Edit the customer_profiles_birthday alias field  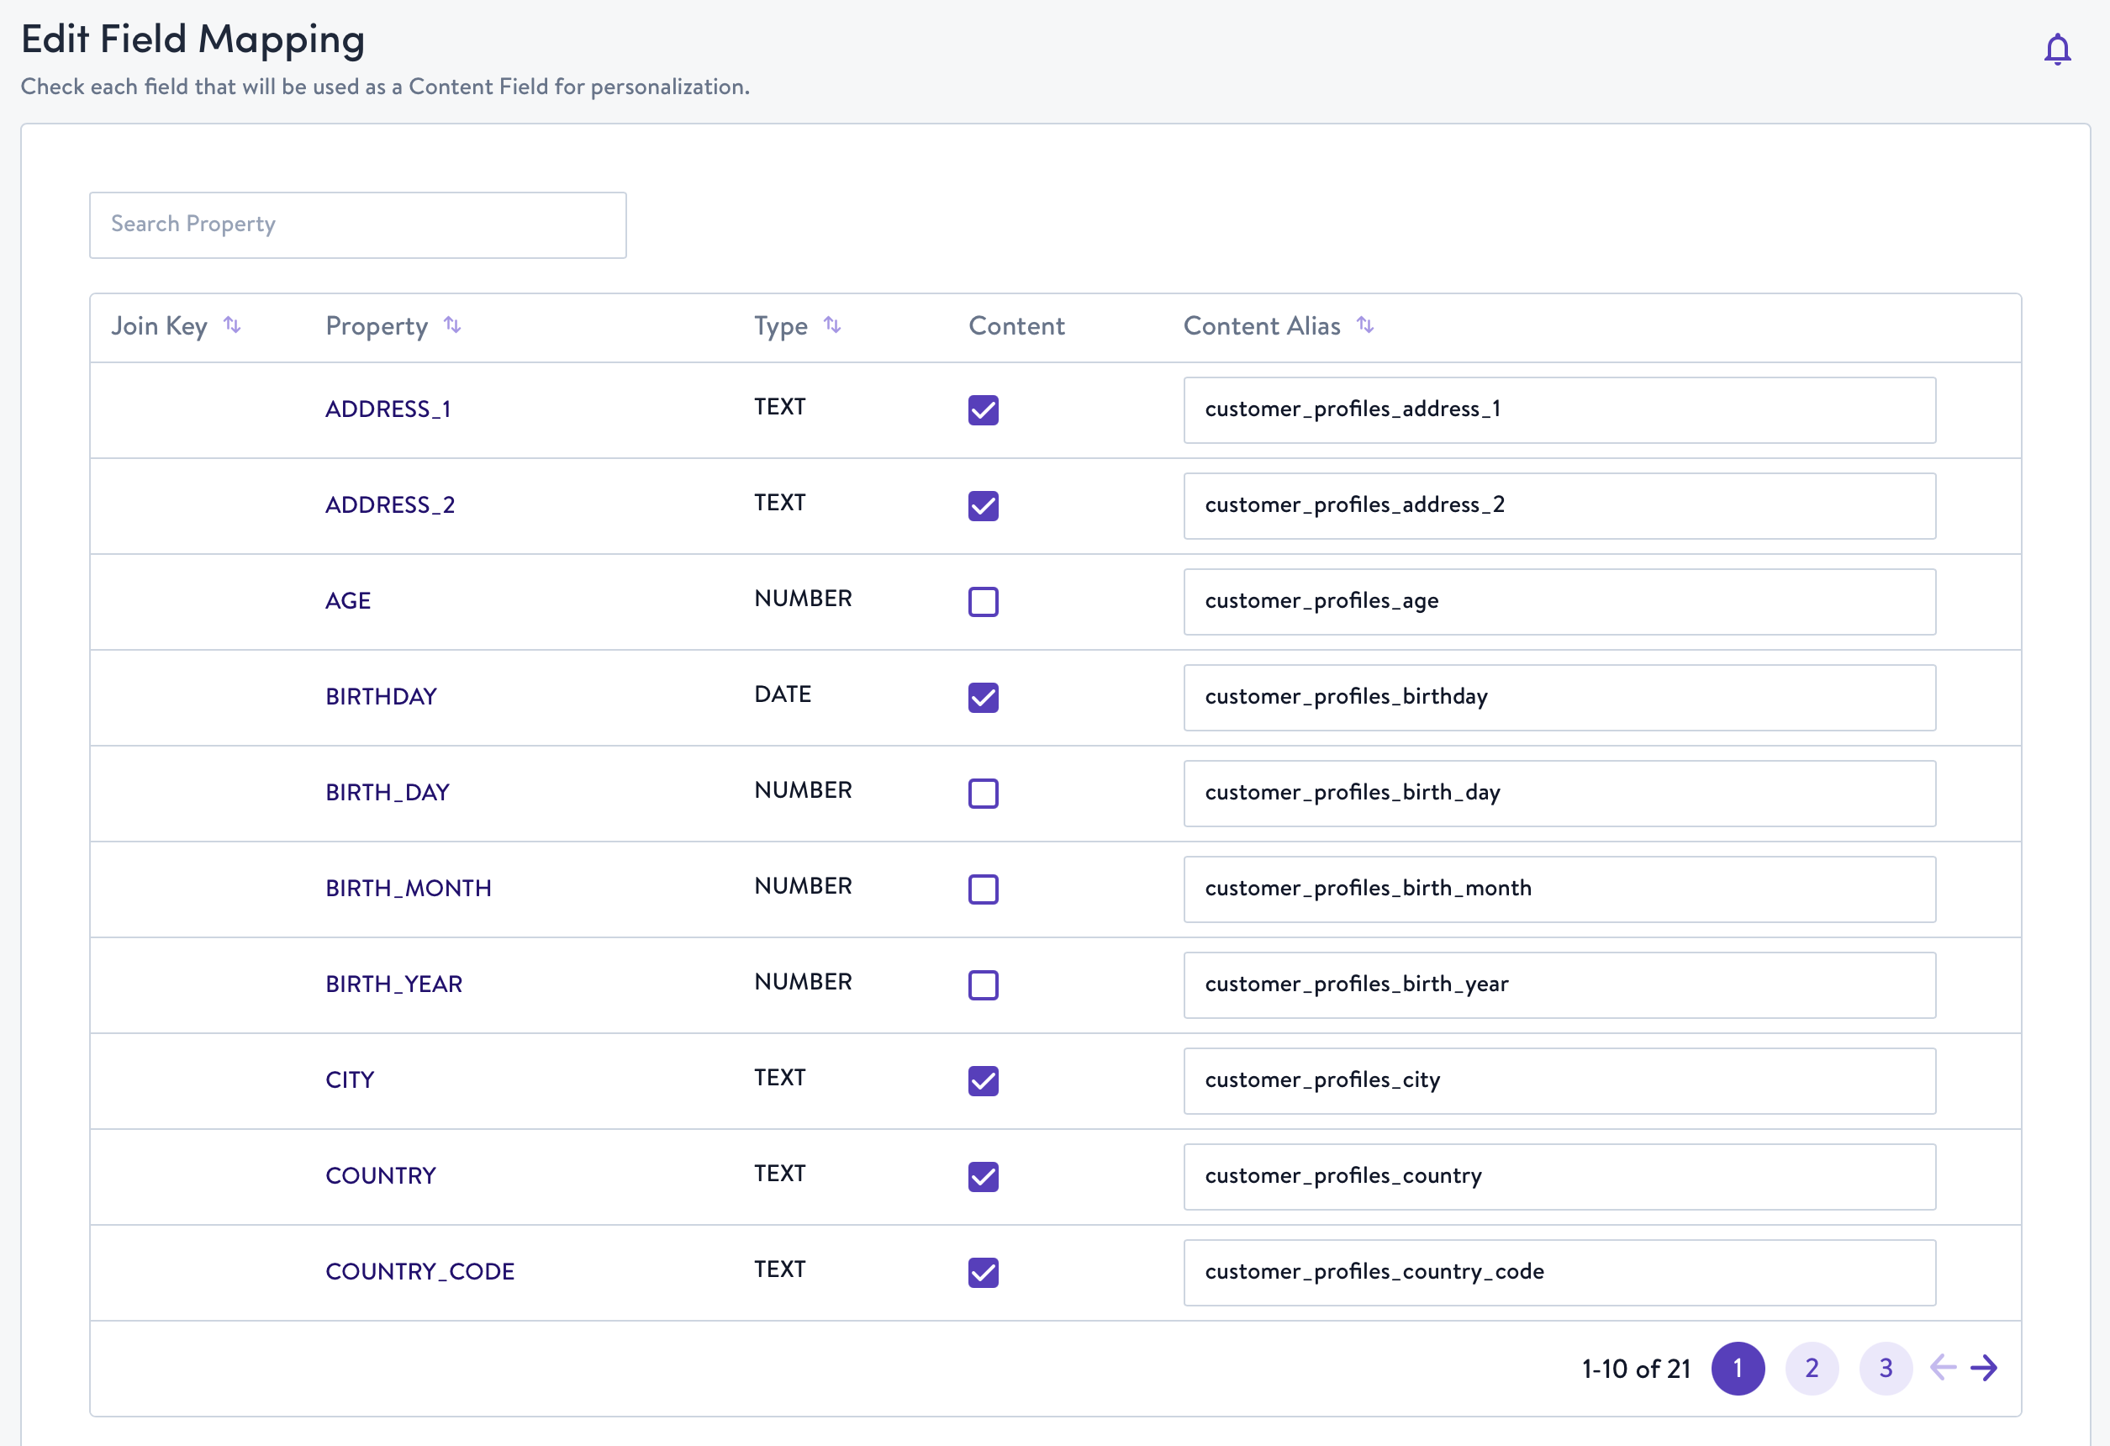tap(1559, 697)
